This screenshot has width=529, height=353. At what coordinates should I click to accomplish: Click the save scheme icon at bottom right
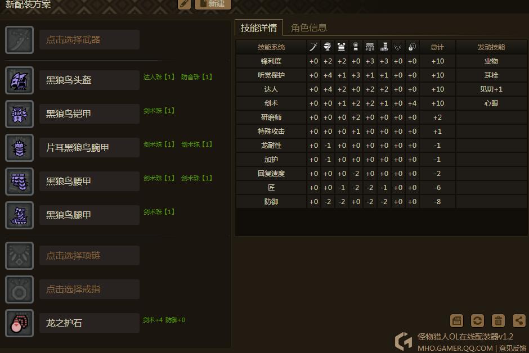click(456, 320)
